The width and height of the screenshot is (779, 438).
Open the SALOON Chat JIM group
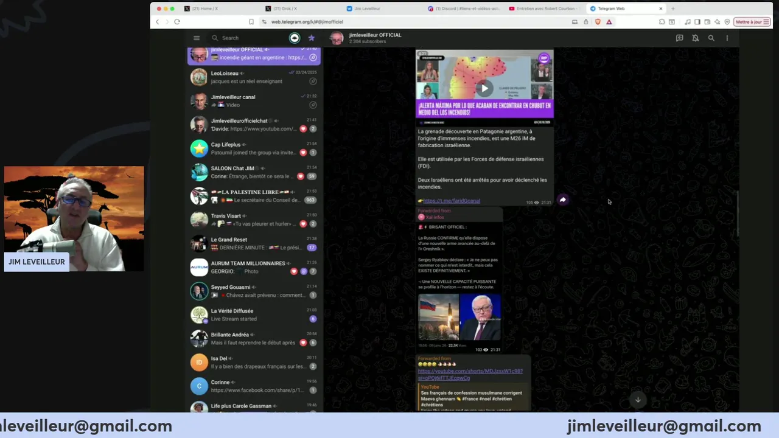(x=254, y=172)
